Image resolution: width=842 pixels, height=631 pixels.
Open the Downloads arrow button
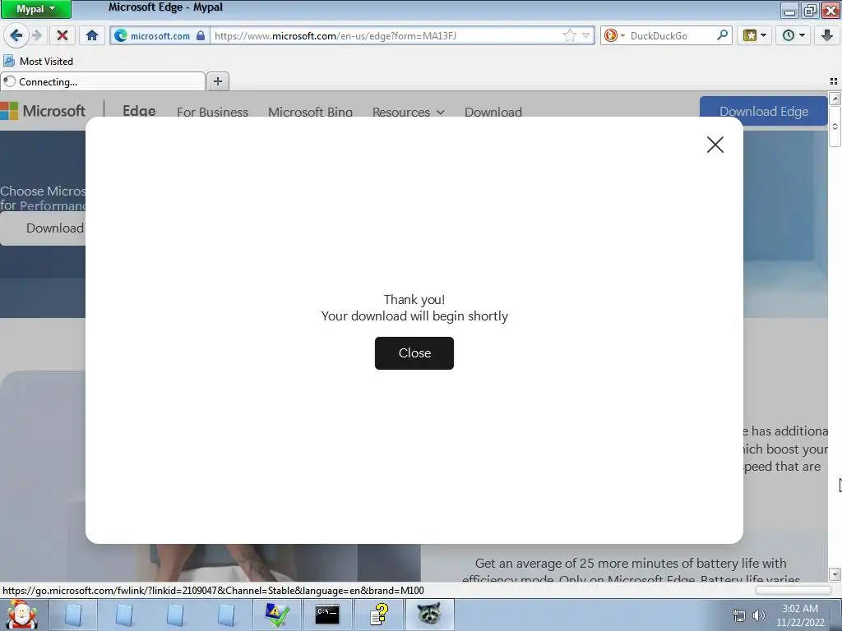[x=826, y=36]
